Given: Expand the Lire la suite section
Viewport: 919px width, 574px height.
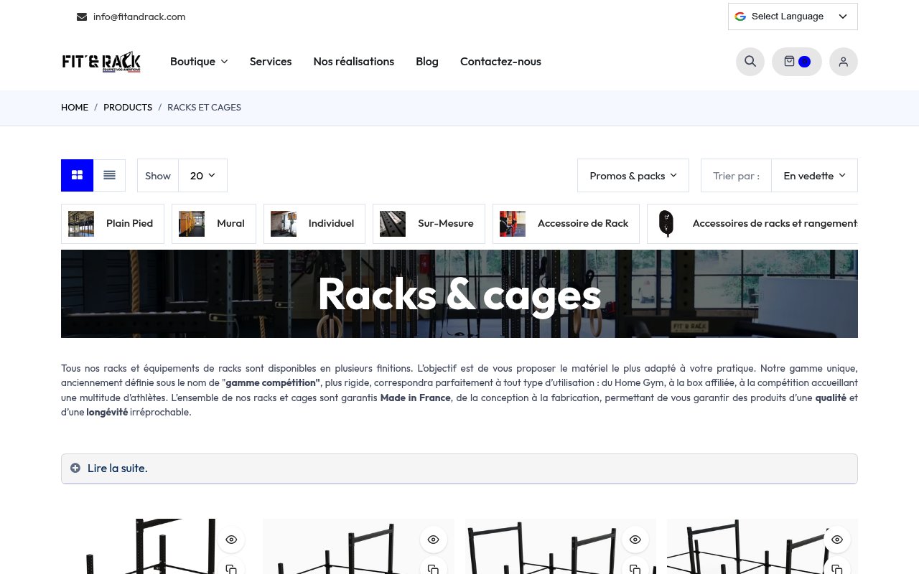Looking at the screenshot, I should pos(117,468).
